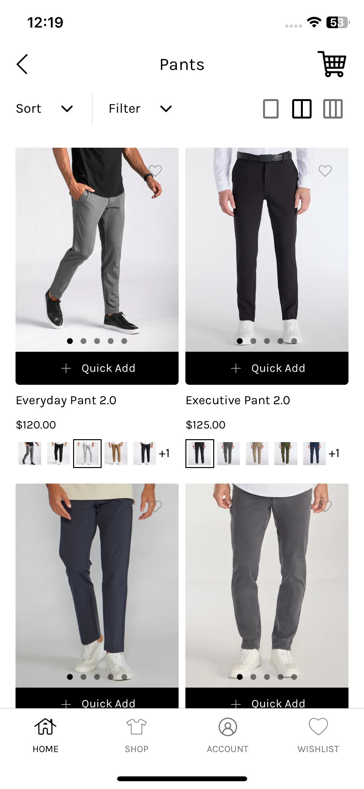Go to the Wishlist tab
The image size is (364, 789).
coord(318,734)
